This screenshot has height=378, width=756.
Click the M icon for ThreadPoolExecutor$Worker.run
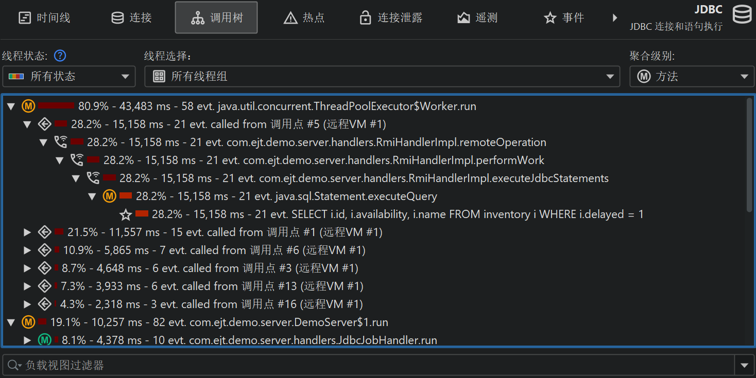click(x=28, y=106)
